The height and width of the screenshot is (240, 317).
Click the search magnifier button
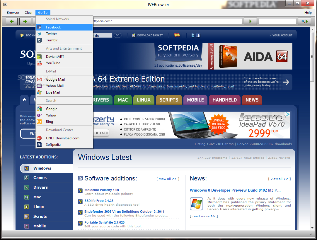tap(304, 21)
